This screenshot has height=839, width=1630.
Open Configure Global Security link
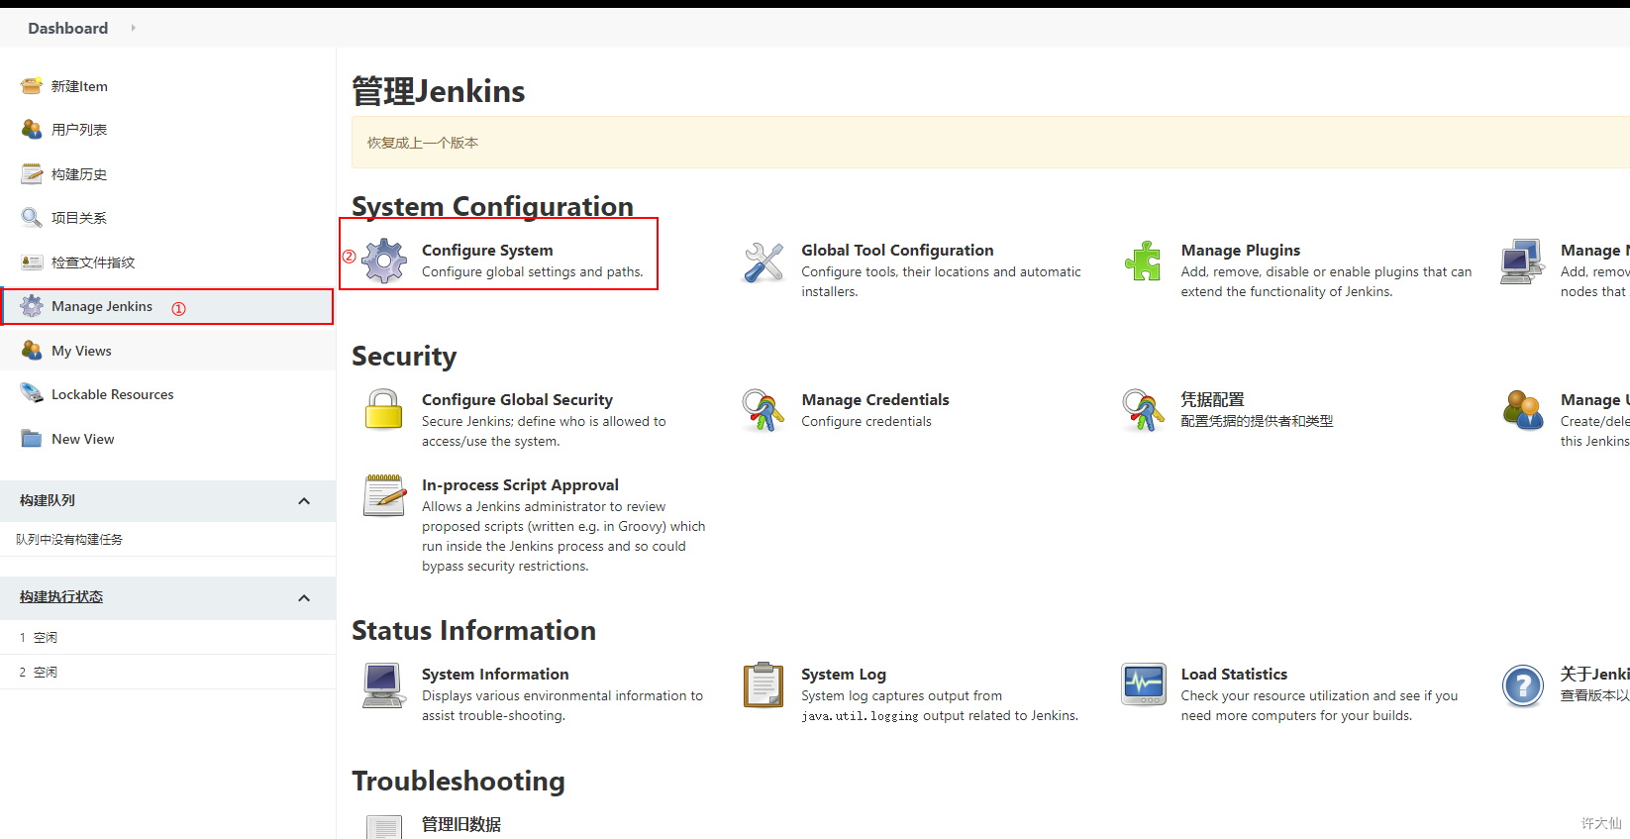pos(517,400)
